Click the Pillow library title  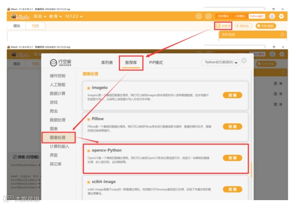[x=98, y=119]
